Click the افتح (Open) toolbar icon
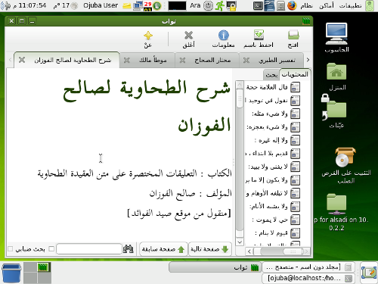378x284 pixels. point(293,39)
